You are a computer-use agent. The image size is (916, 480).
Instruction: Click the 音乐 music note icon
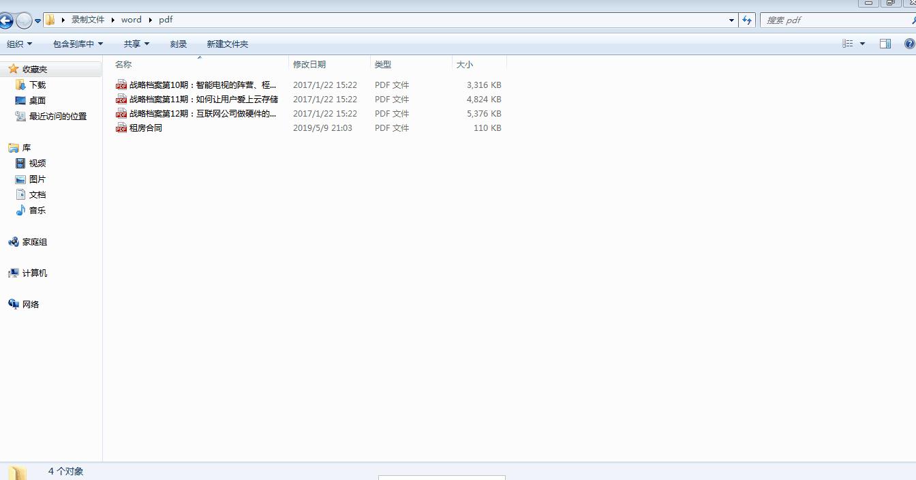(x=20, y=210)
